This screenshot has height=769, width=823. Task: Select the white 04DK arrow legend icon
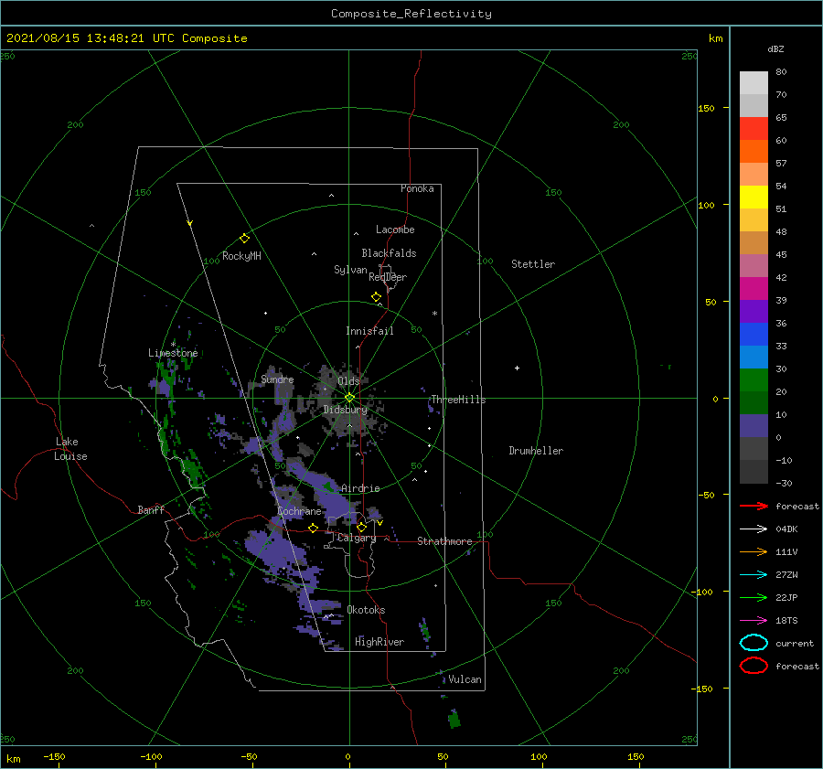coord(754,529)
